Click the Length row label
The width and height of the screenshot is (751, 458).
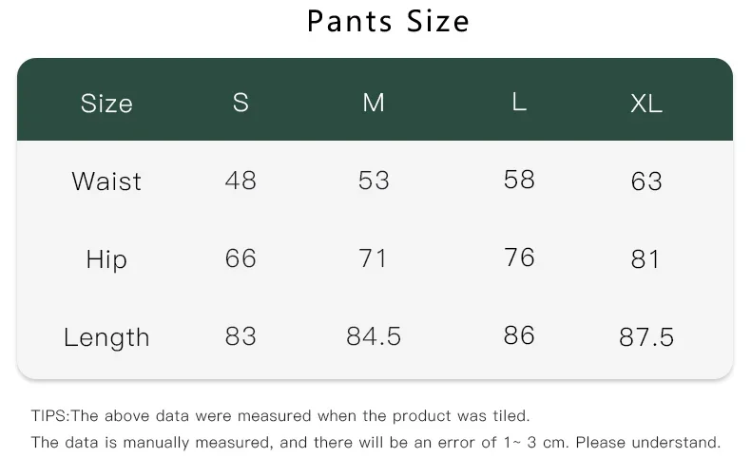106,337
